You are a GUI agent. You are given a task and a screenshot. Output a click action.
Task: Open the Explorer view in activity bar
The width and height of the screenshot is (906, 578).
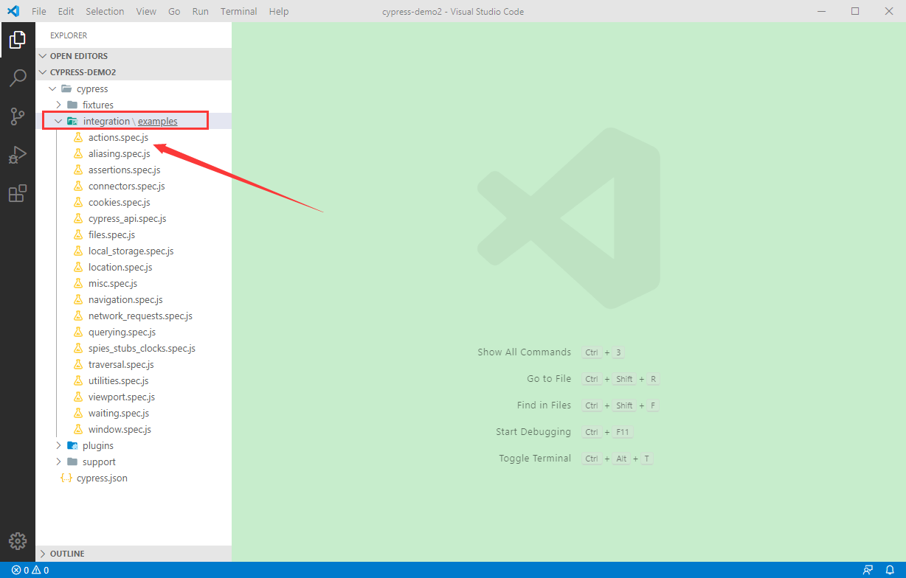(18, 40)
